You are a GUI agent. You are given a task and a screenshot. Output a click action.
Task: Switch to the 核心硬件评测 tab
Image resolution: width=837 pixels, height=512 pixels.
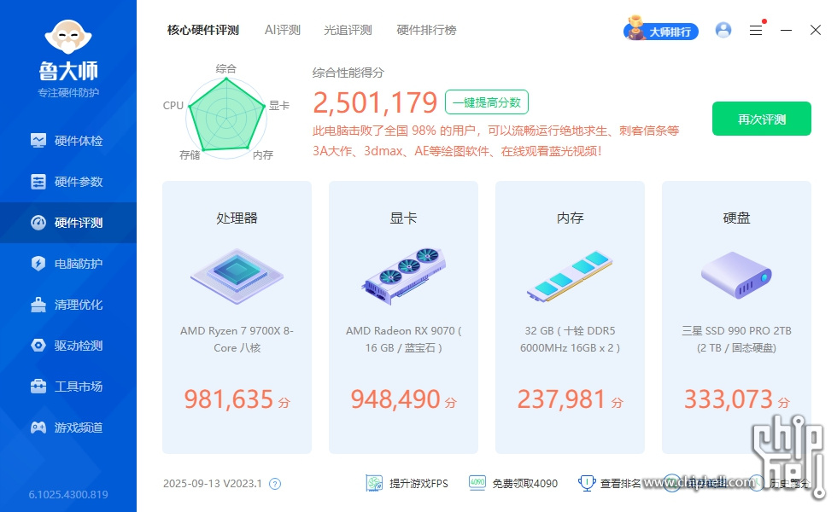[x=203, y=30]
